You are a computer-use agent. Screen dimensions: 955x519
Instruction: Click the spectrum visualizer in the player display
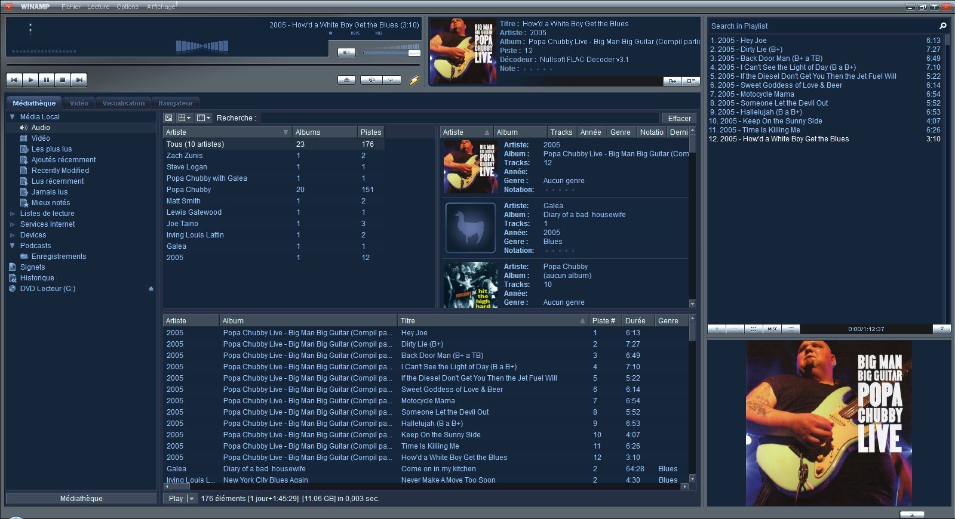(202, 47)
